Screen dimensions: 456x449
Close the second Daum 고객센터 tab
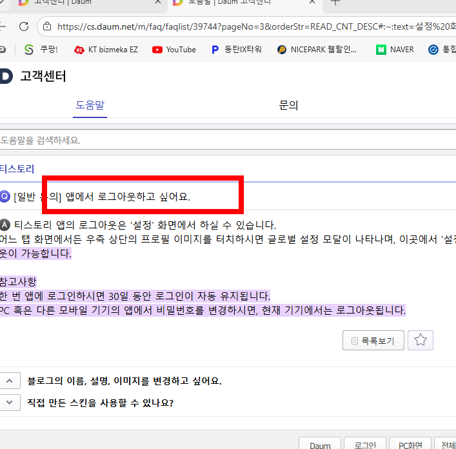tap(312, 2)
